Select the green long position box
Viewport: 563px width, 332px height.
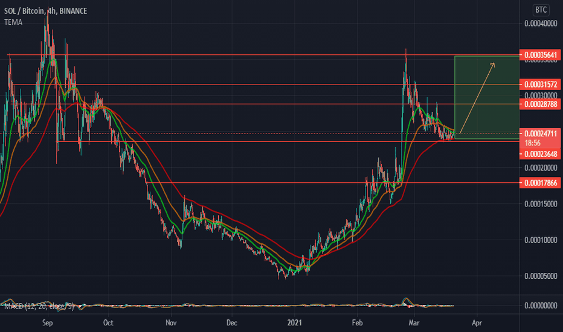[487, 97]
